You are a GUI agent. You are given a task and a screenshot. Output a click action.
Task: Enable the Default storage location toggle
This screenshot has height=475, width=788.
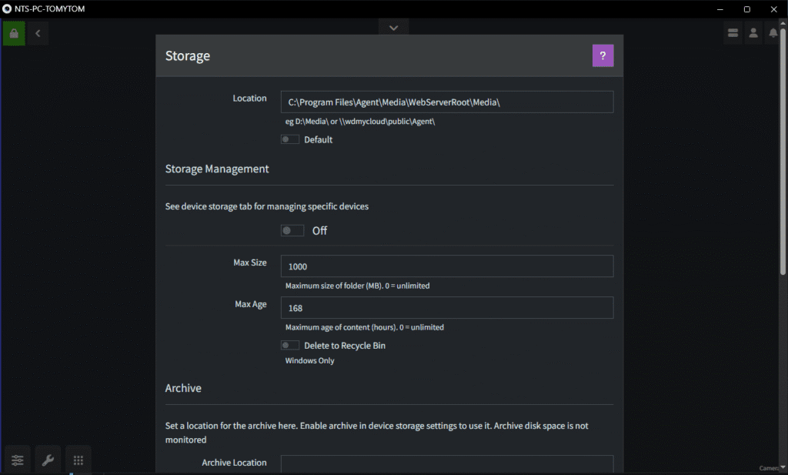[290, 139]
